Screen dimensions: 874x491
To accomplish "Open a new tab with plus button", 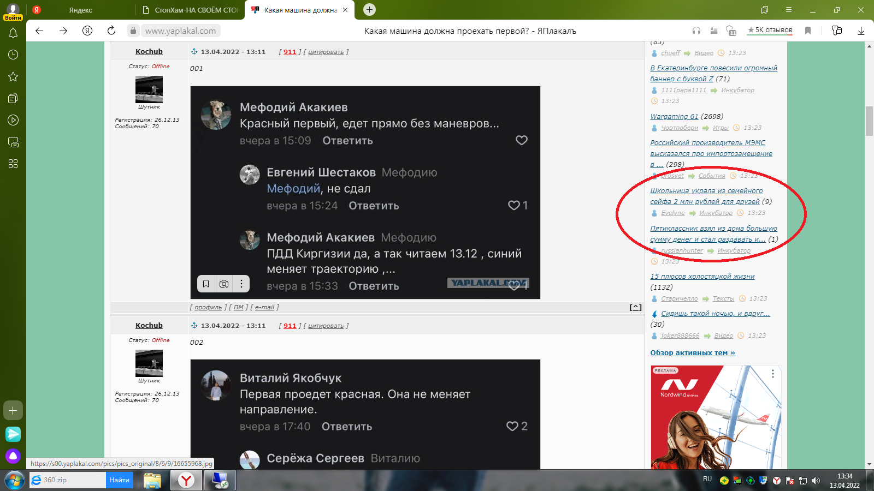I will [370, 9].
